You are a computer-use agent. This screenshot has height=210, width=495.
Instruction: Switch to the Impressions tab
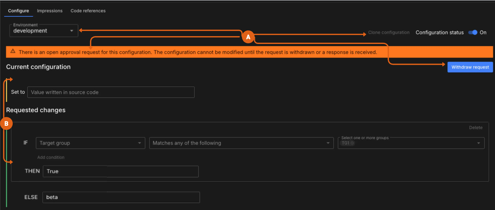[50, 11]
